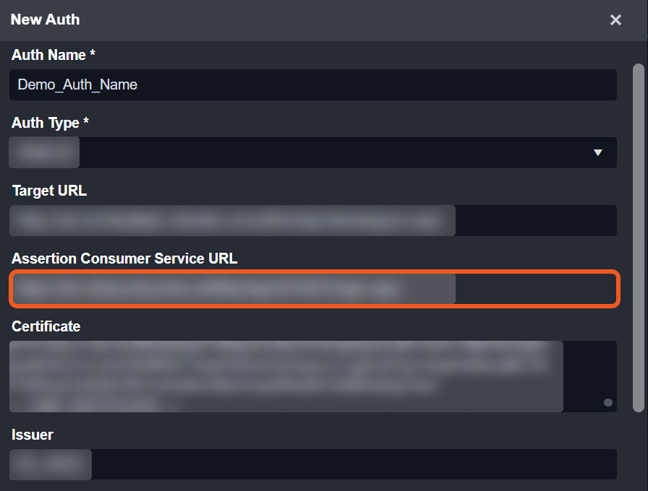Click the Auth Type dropdown arrow
Image resolution: width=648 pixels, height=491 pixels.
coord(598,152)
